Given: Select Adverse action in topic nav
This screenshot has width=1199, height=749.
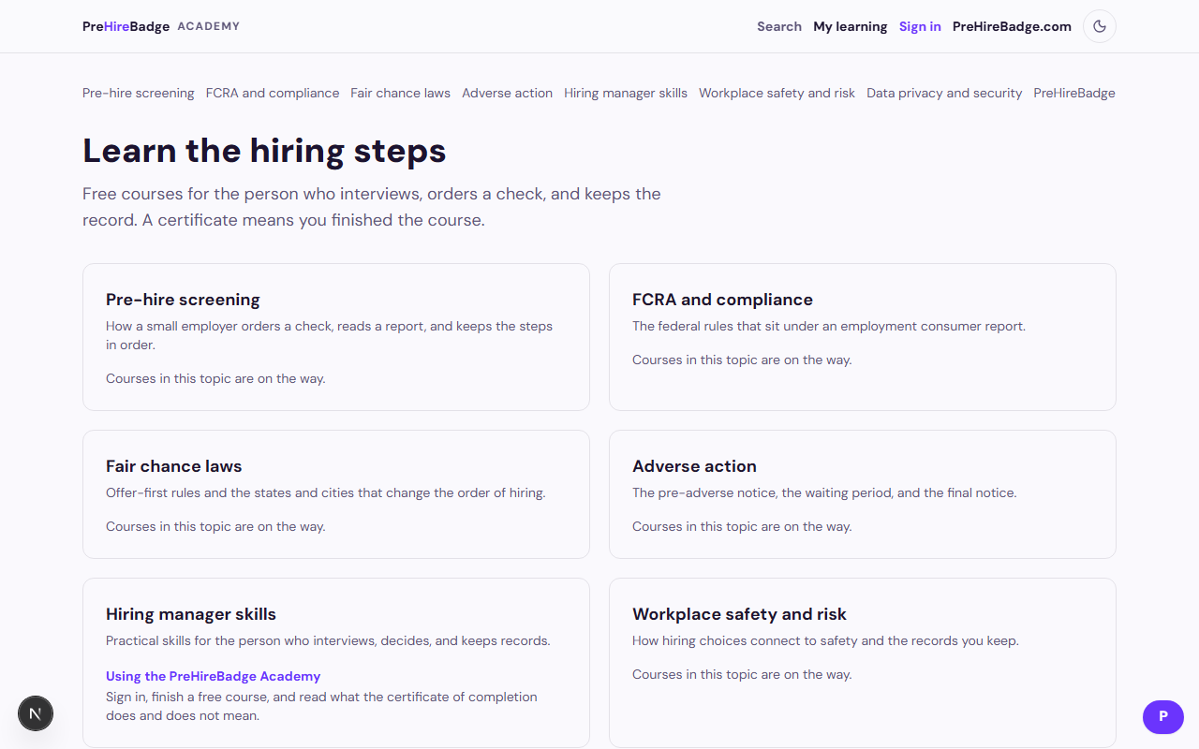Looking at the screenshot, I should [x=508, y=93].
